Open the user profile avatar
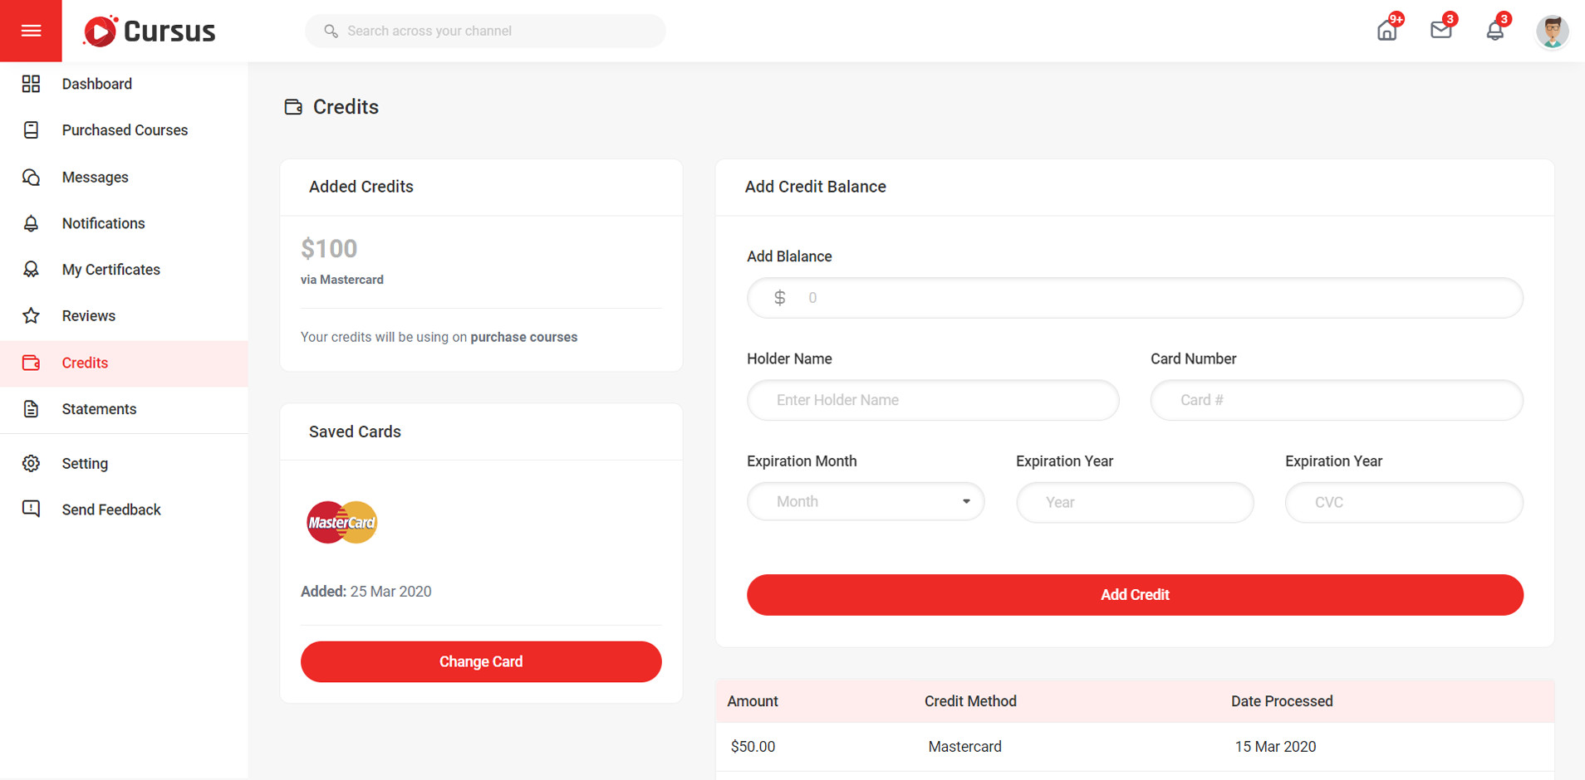This screenshot has width=1585, height=780. (x=1551, y=32)
